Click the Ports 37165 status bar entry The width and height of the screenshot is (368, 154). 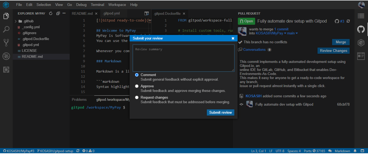click(x=315, y=151)
